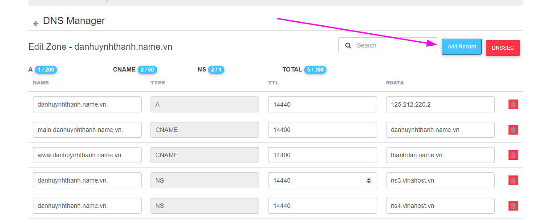Image resolution: width=541 pixels, height=223 pixels.
Task: Click the RDATA field with 125.212.220.2
Action: point(440,104)
